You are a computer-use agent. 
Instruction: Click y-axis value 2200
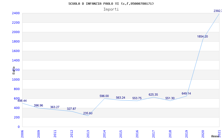tap(16, 23)
